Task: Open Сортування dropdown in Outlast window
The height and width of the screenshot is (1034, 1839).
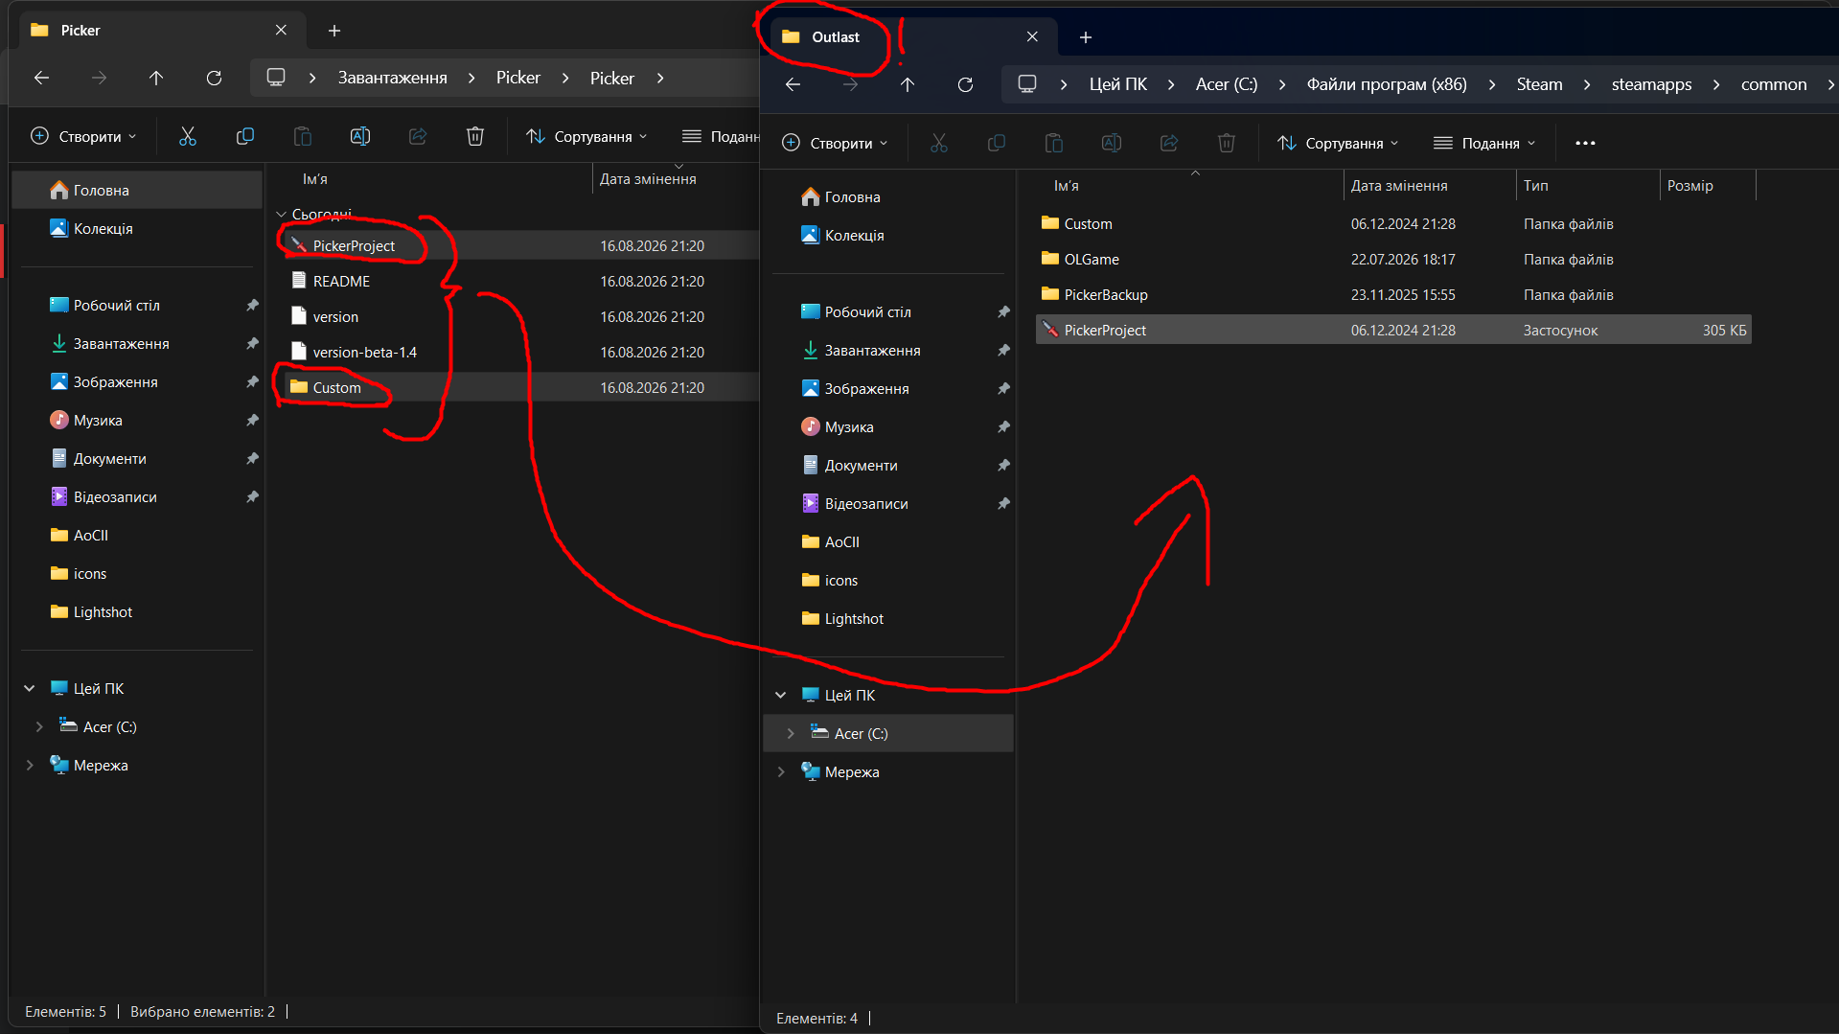Action: (1338, 143)
